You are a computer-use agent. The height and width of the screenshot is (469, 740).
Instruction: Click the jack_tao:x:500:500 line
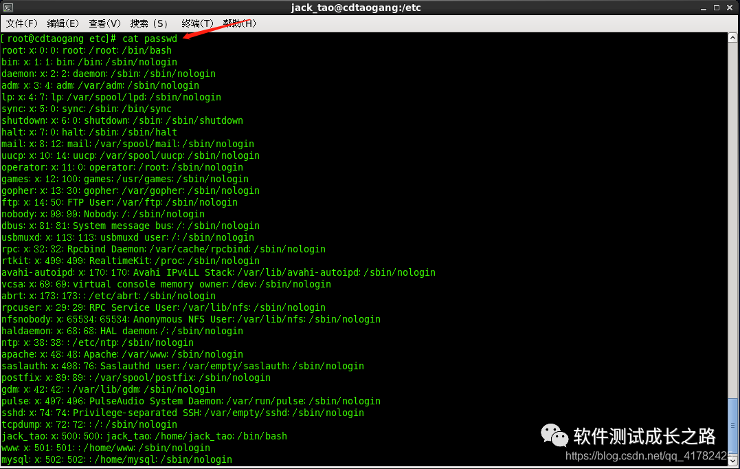tap(144, 437)
